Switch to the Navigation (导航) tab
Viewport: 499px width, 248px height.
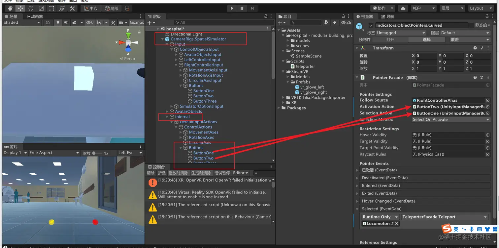click(387, 16)
